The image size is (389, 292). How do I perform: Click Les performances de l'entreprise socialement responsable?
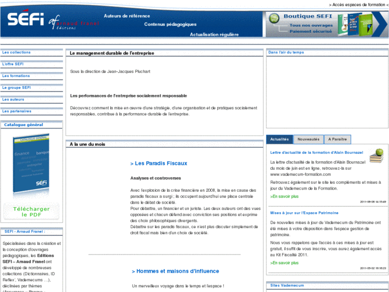tap(128, 96)
